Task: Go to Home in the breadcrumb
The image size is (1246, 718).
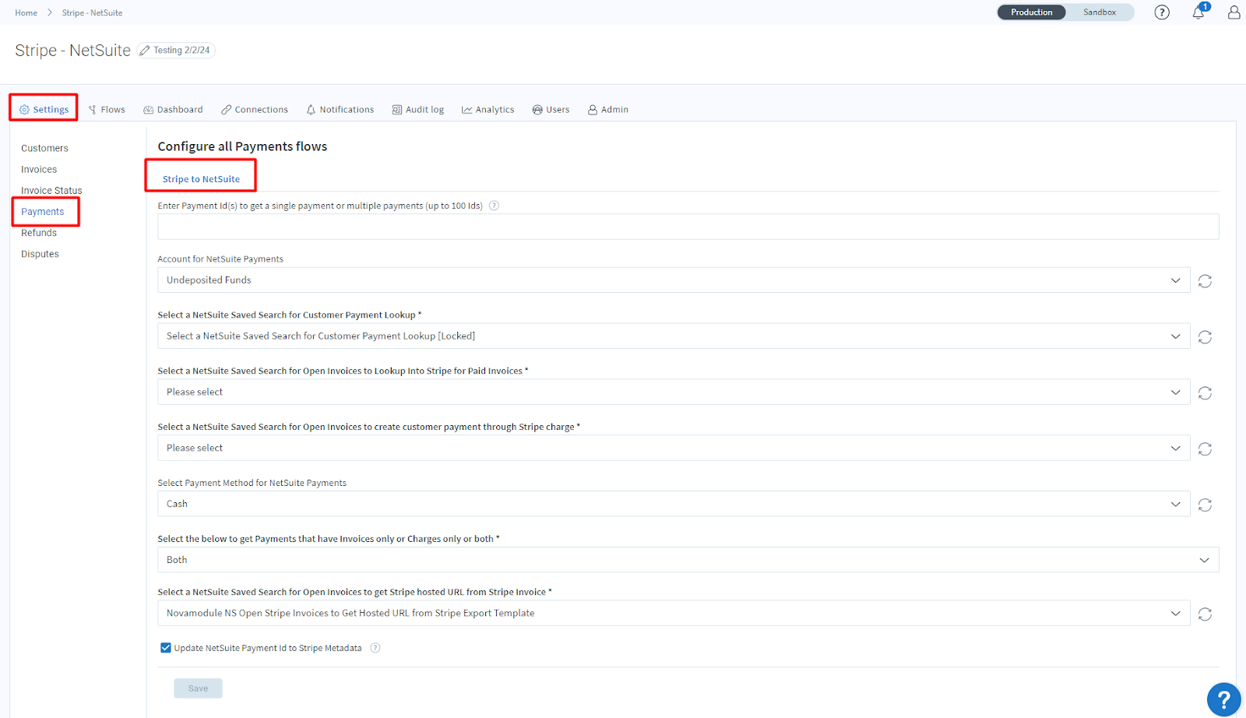Action: (26, 12)
